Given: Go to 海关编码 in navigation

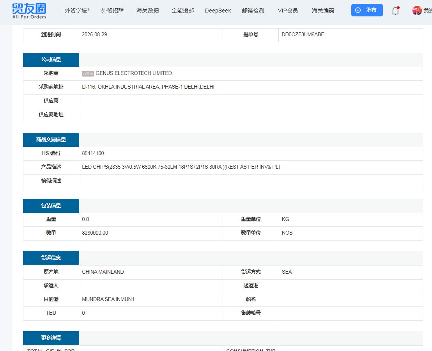Looking at the screenshot, I should 323,11.
